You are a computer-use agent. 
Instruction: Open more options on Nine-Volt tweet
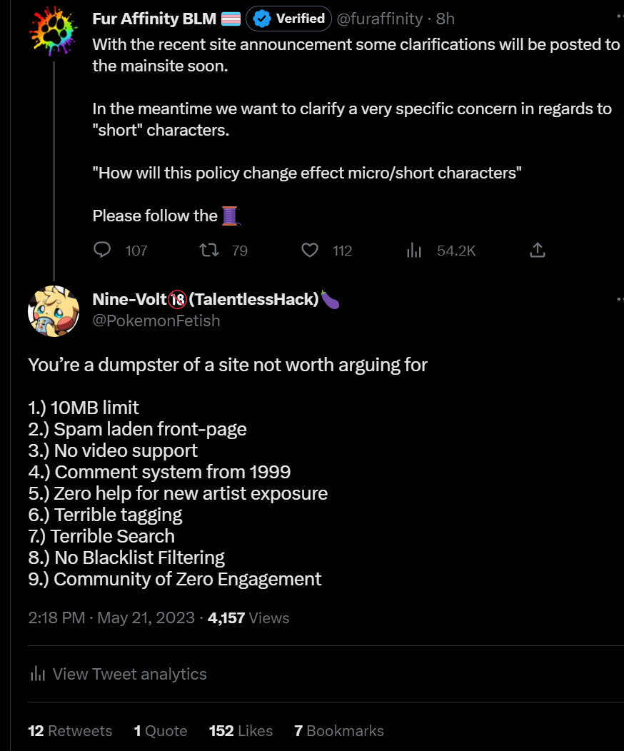(618, 299)
